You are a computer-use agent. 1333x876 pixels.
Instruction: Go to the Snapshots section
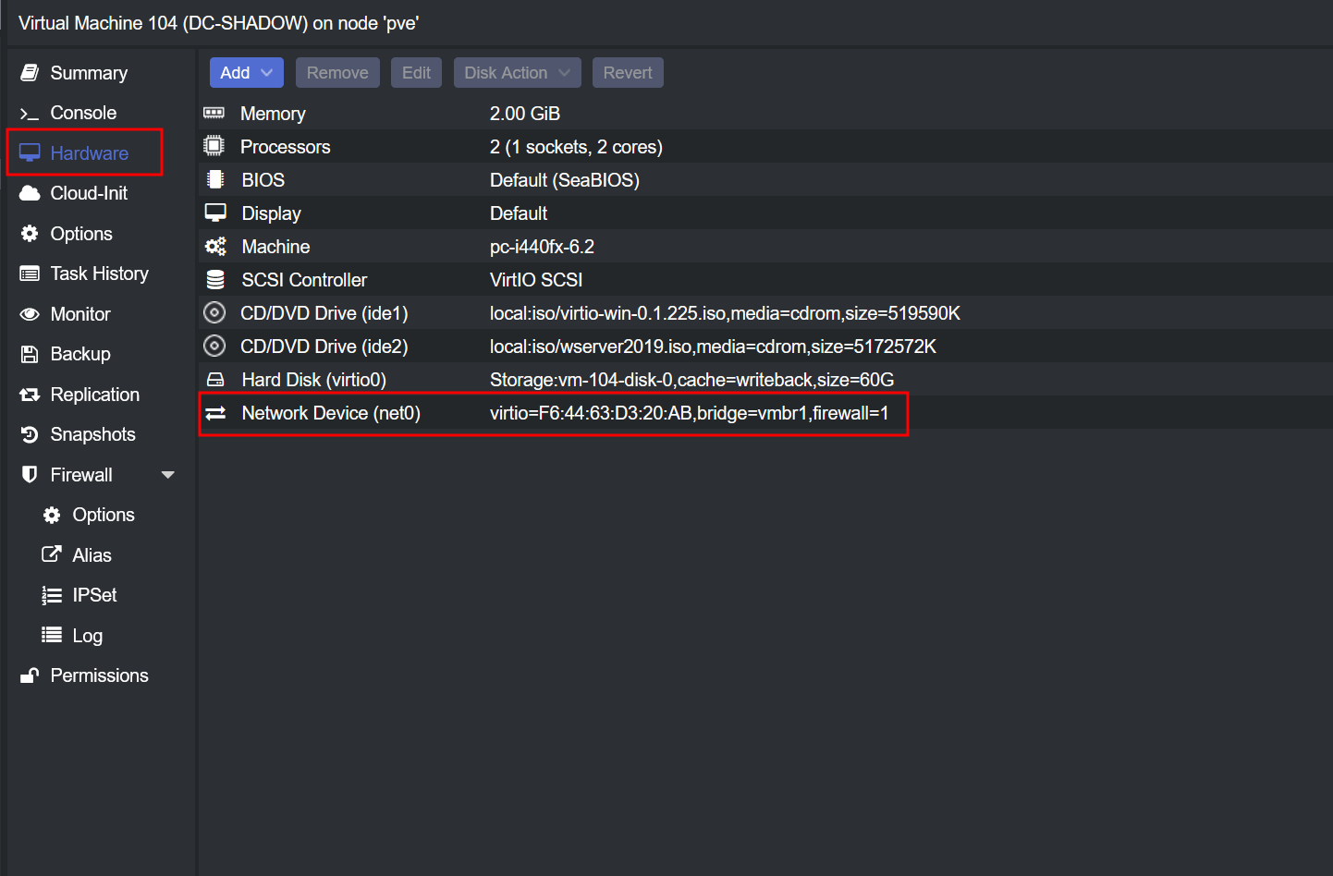tap(92, 434)
